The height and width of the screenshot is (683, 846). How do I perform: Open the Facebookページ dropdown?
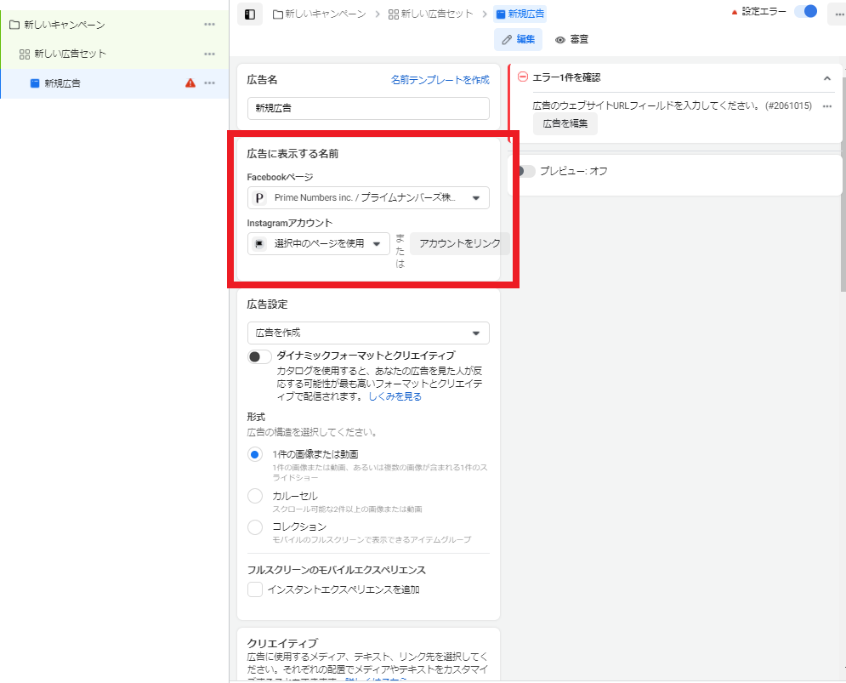[x=368, y=197]
